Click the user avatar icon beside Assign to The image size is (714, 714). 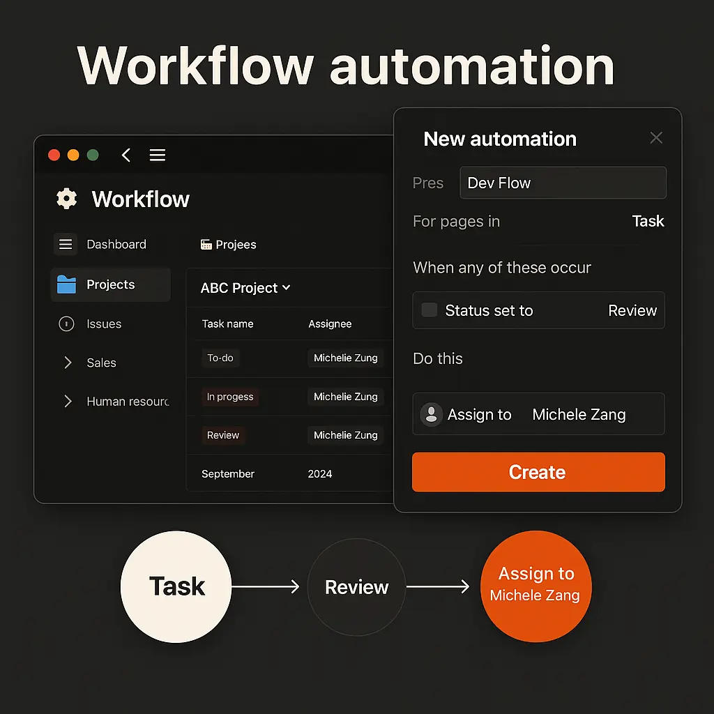click(431, 414)
